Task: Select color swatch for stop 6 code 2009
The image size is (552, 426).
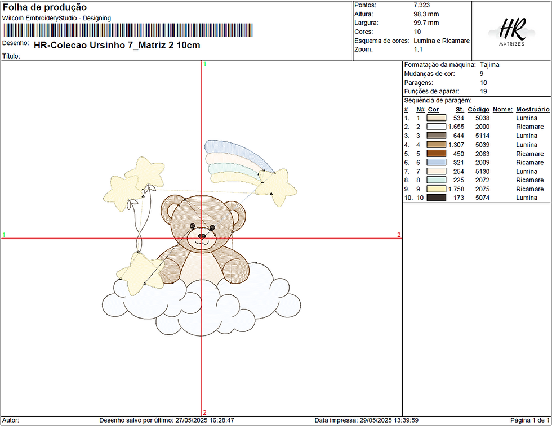Action: tap(436, 162)
